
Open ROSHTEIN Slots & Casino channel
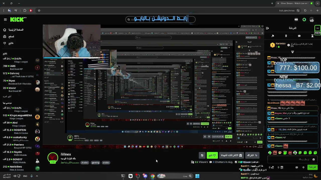21,131
